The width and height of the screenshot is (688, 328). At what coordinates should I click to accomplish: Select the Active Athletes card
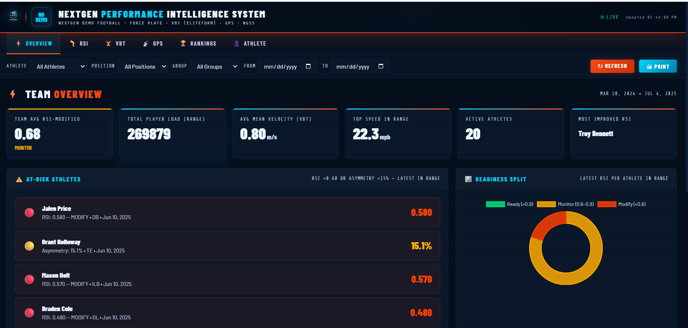point(511,134)
